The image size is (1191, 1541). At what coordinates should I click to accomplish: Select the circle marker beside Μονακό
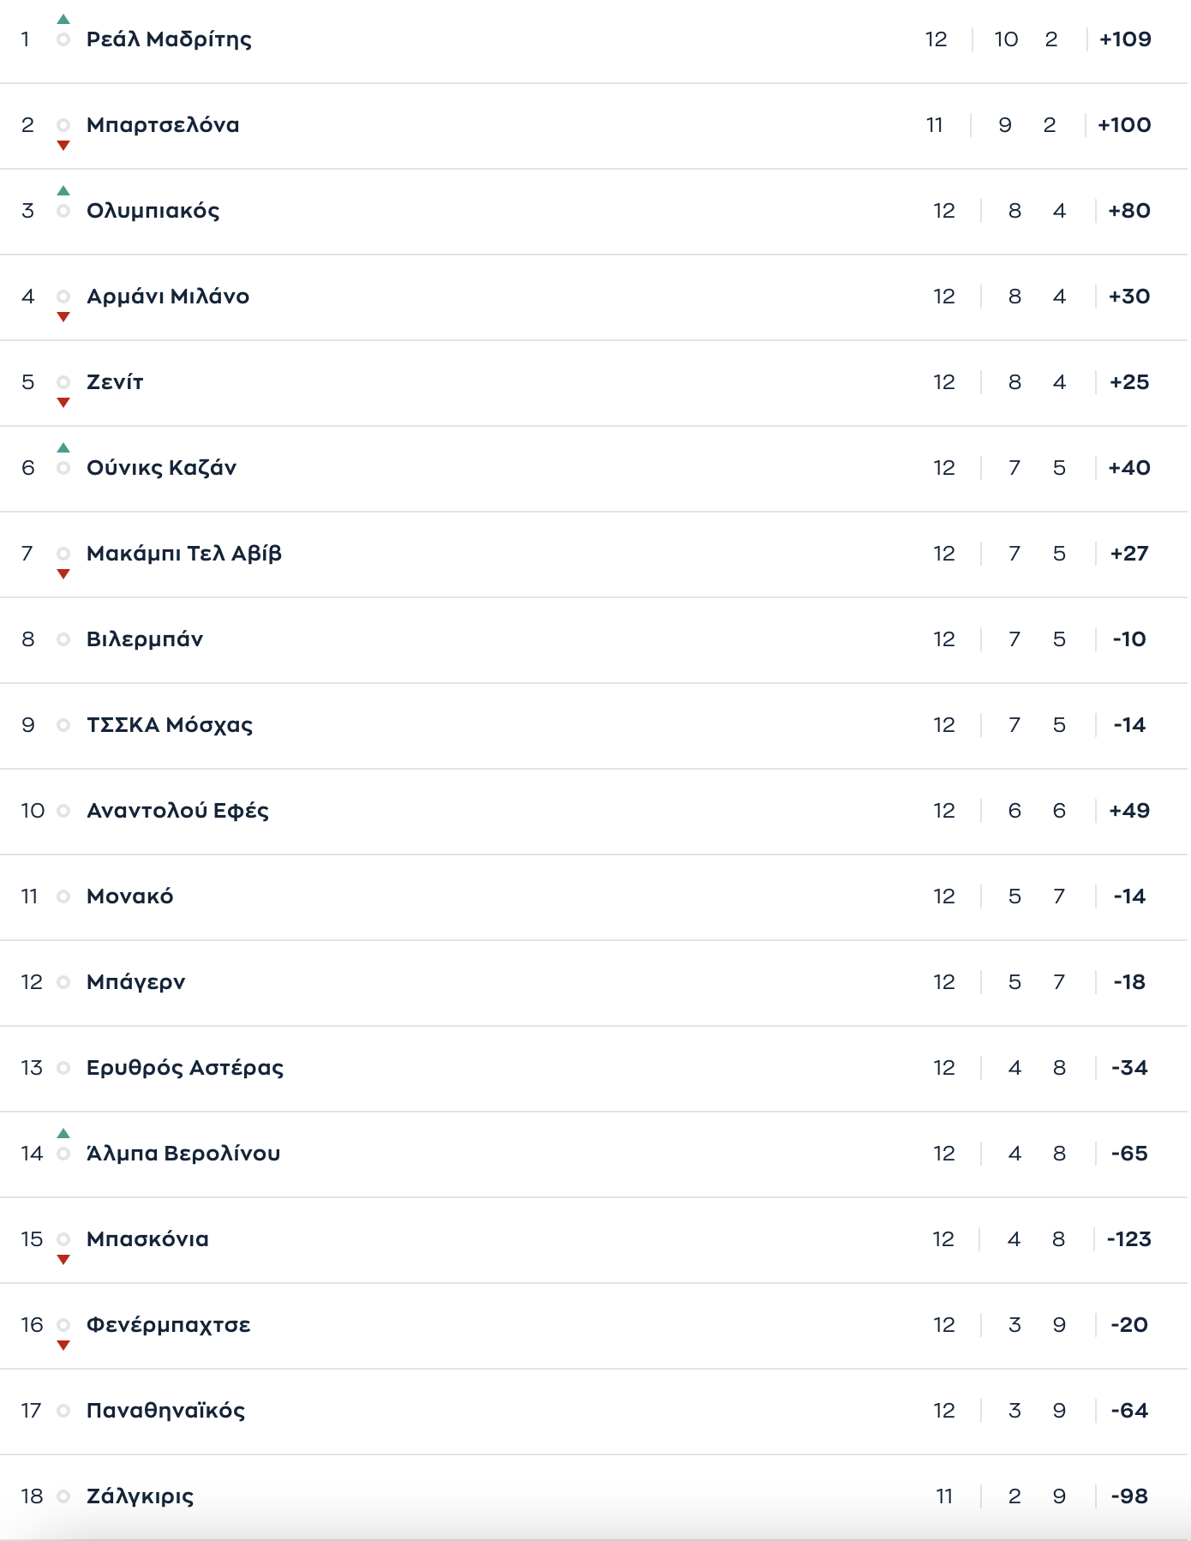point(63,896)
